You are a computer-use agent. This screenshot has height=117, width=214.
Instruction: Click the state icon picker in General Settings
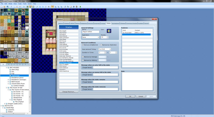tap(113, 31)
